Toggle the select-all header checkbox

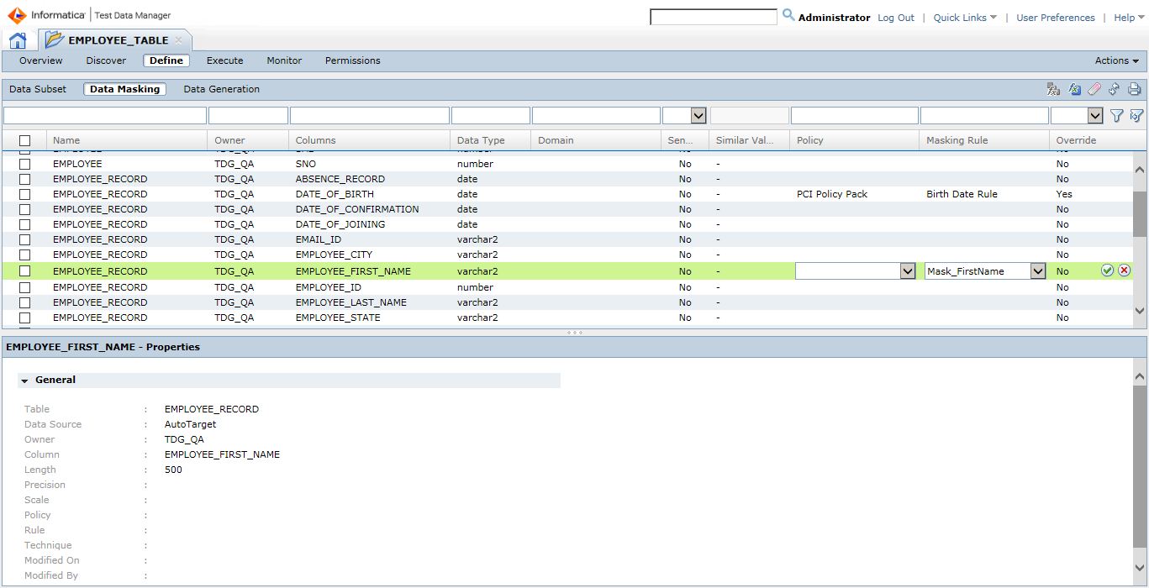click(24, 140)
